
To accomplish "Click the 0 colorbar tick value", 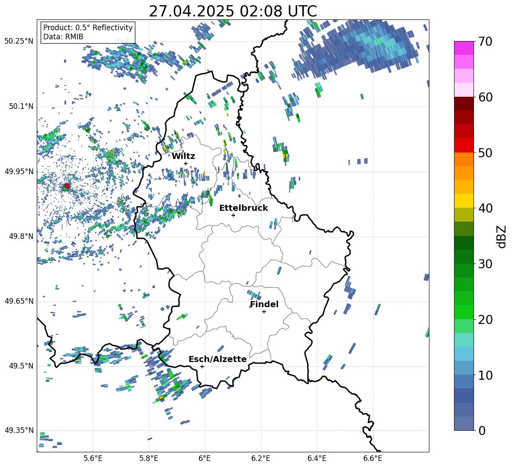I will [x=482, y=430].
